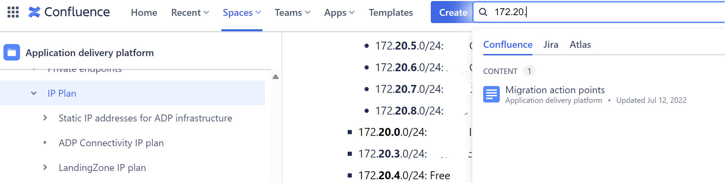Click the 172.20.5.0/24 list entry
This screenshot has width=725, height=183.
[409, 46]
